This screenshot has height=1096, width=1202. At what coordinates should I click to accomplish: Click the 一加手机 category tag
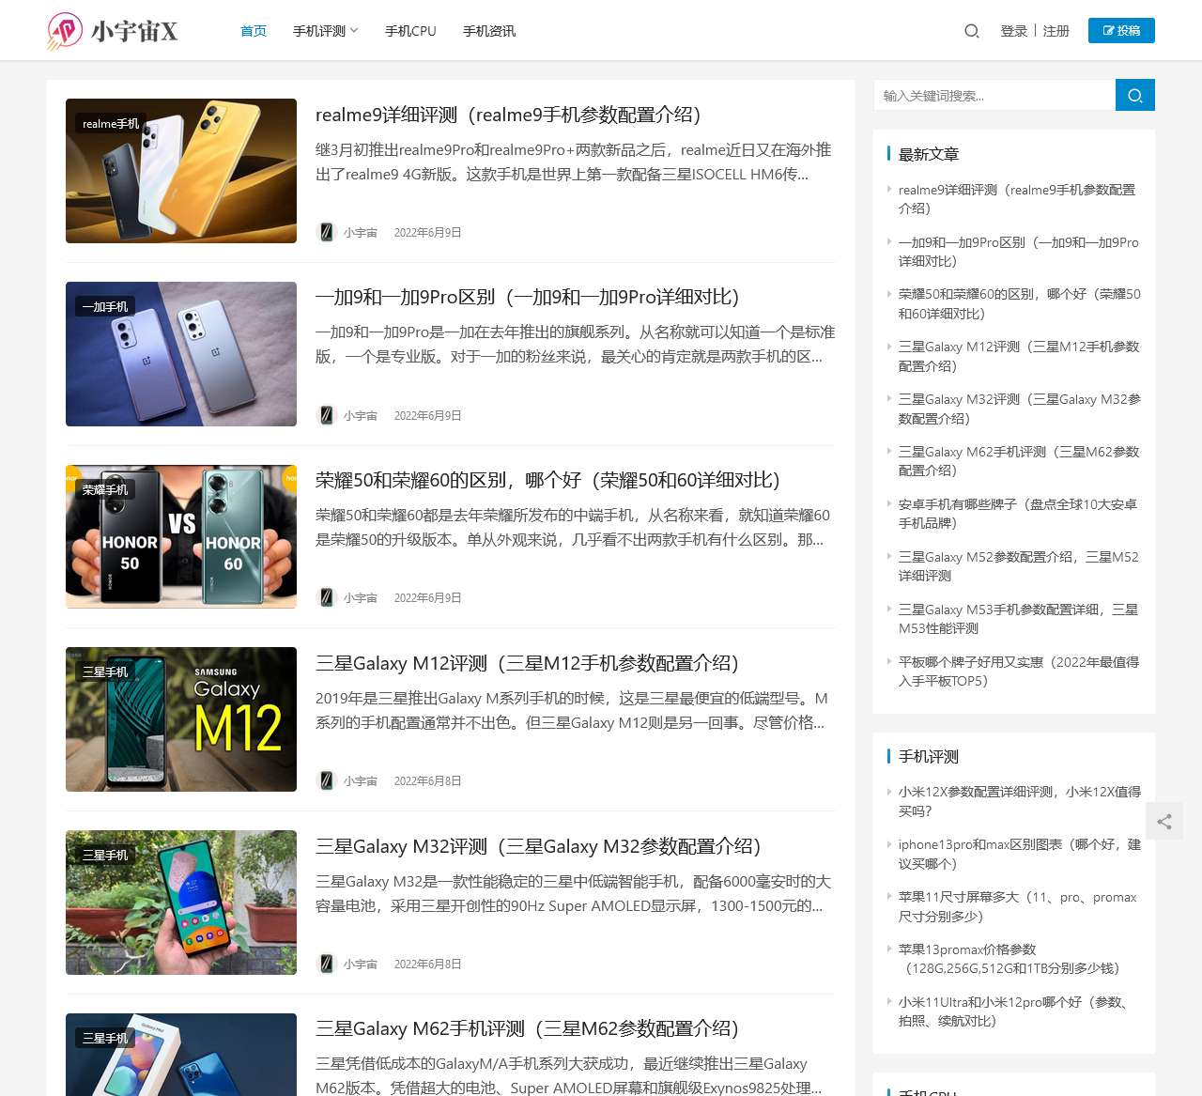(x=105, y=306)
